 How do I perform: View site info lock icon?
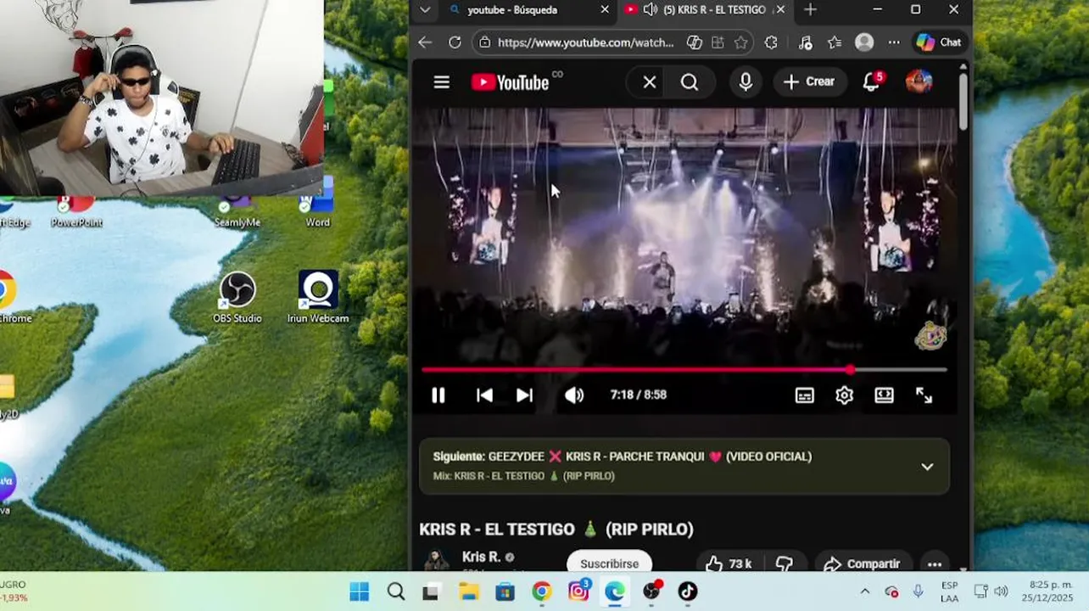pos(483,42)
